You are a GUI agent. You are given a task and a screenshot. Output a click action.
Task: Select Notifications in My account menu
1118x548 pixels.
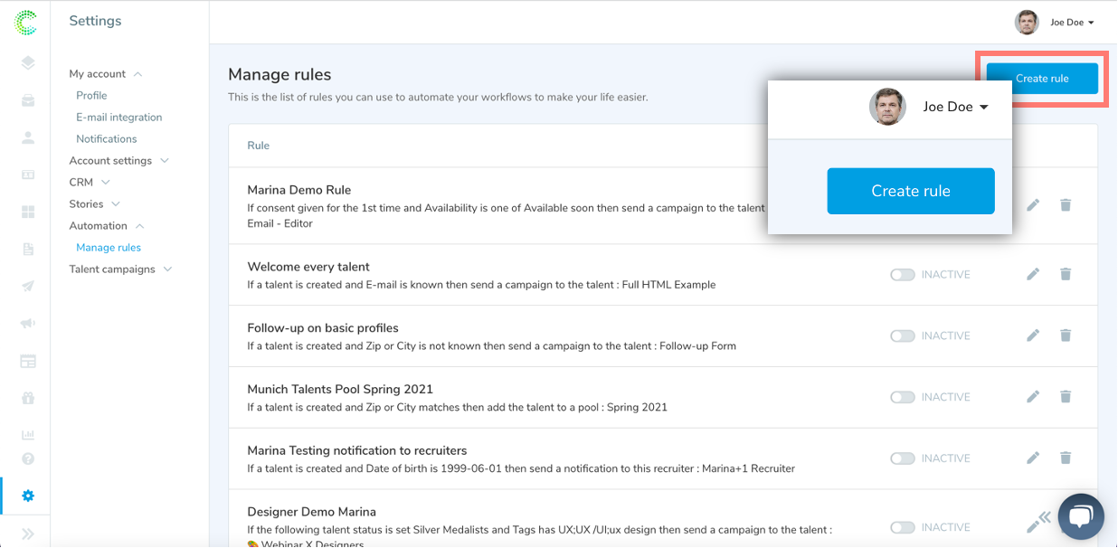(x=106, y=139)
